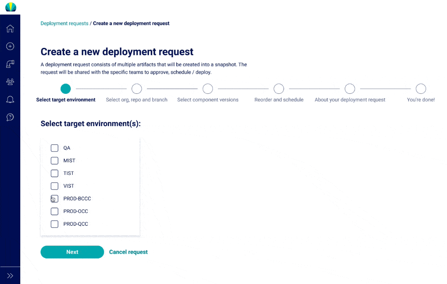Select the 'Select component versions' step circle
447x284 pixels.
point(207,88)
